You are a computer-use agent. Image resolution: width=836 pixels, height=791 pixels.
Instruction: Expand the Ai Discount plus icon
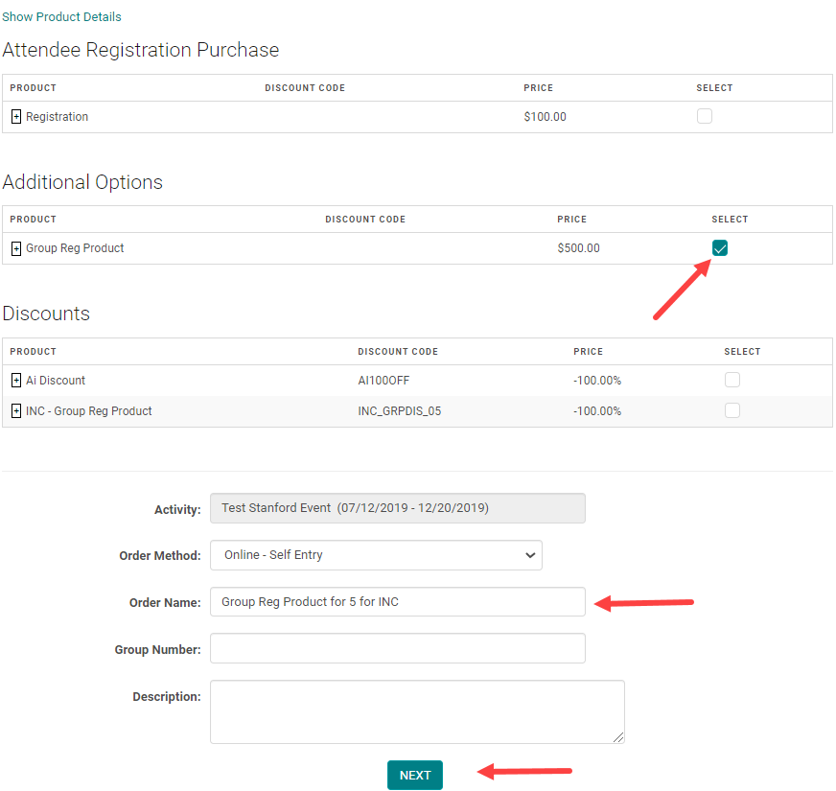pyautogui.click(x=16, y=381)
